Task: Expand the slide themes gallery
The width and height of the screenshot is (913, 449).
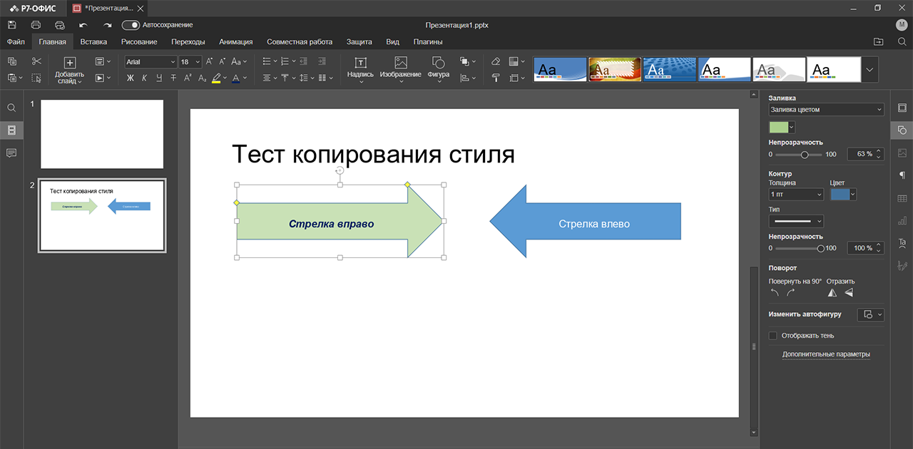Action: pos(869,70)
